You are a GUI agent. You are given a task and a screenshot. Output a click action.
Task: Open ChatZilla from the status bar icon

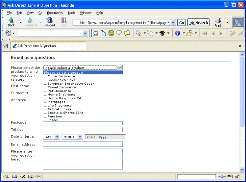38,177
